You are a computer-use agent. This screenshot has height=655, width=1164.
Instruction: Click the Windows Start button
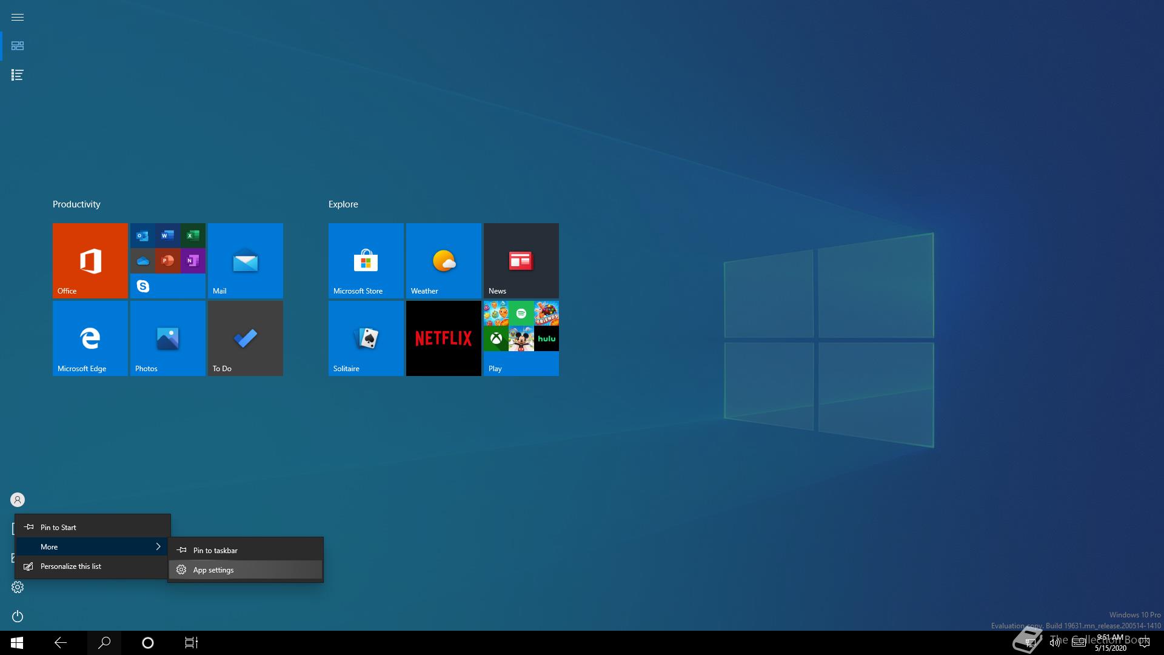click(x=17, y=643)
